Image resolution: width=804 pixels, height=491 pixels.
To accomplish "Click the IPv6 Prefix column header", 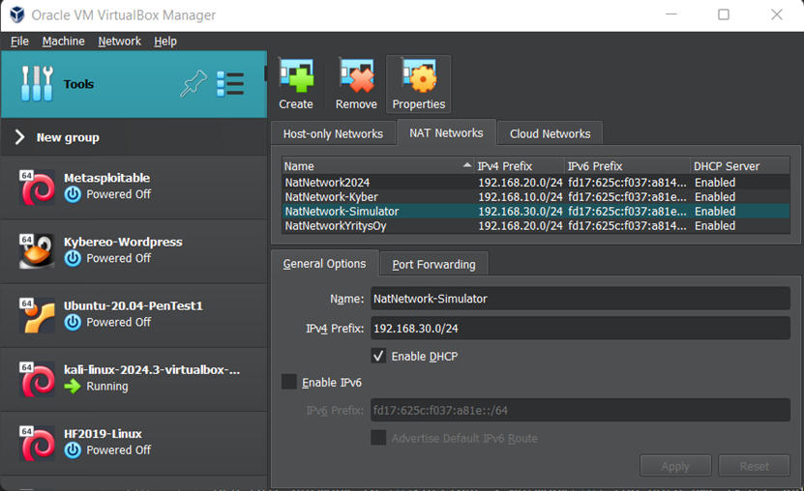I will tap(628, 166).
